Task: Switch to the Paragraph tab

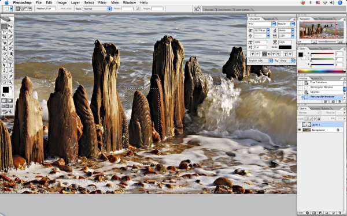Action: click(x=269, y=19)
